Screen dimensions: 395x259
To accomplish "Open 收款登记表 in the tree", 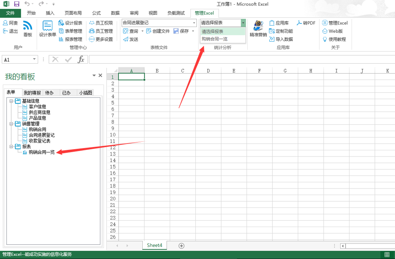I will pyautogui.click(x=40, y=141).
